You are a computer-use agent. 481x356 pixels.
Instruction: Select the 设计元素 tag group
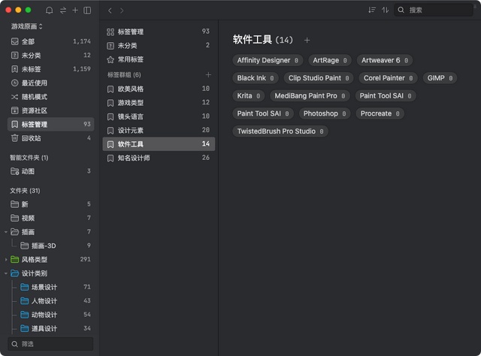159,131
